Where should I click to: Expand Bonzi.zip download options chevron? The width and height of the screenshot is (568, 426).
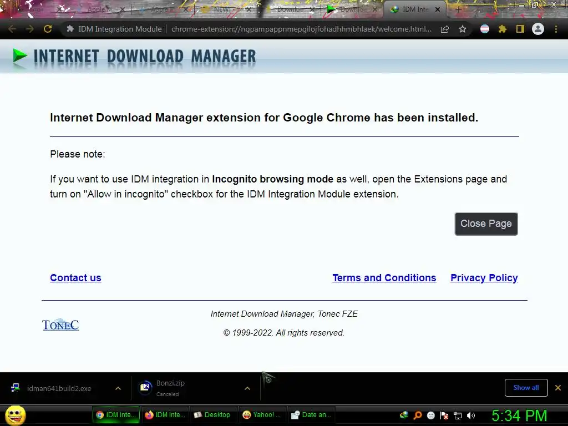tap(247, 388)
